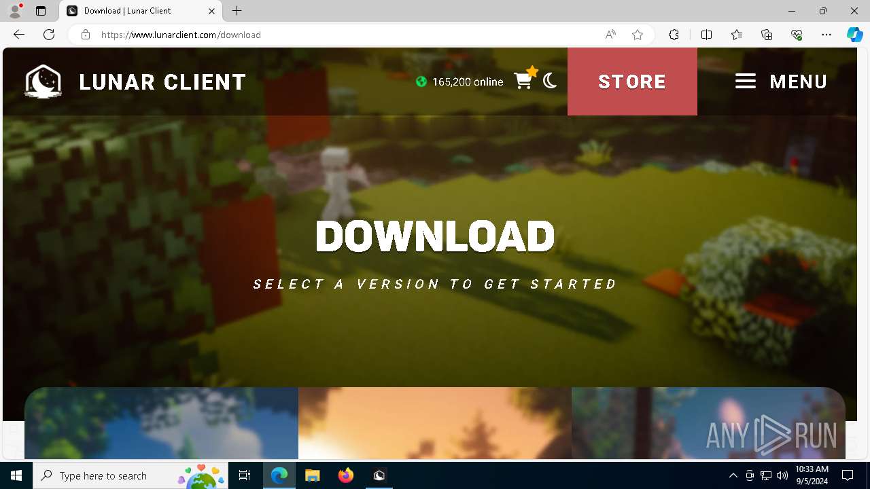View site information lock icon
870x489 pixels.
click(86, 35)
